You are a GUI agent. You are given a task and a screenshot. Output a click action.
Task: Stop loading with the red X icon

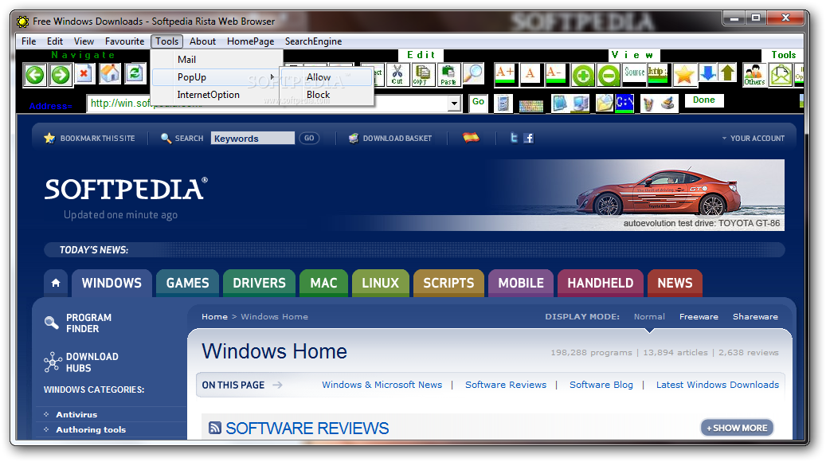point(84,74)
